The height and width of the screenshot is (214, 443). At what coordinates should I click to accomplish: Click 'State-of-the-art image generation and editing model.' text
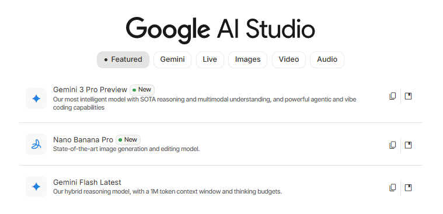click(126, 149)
